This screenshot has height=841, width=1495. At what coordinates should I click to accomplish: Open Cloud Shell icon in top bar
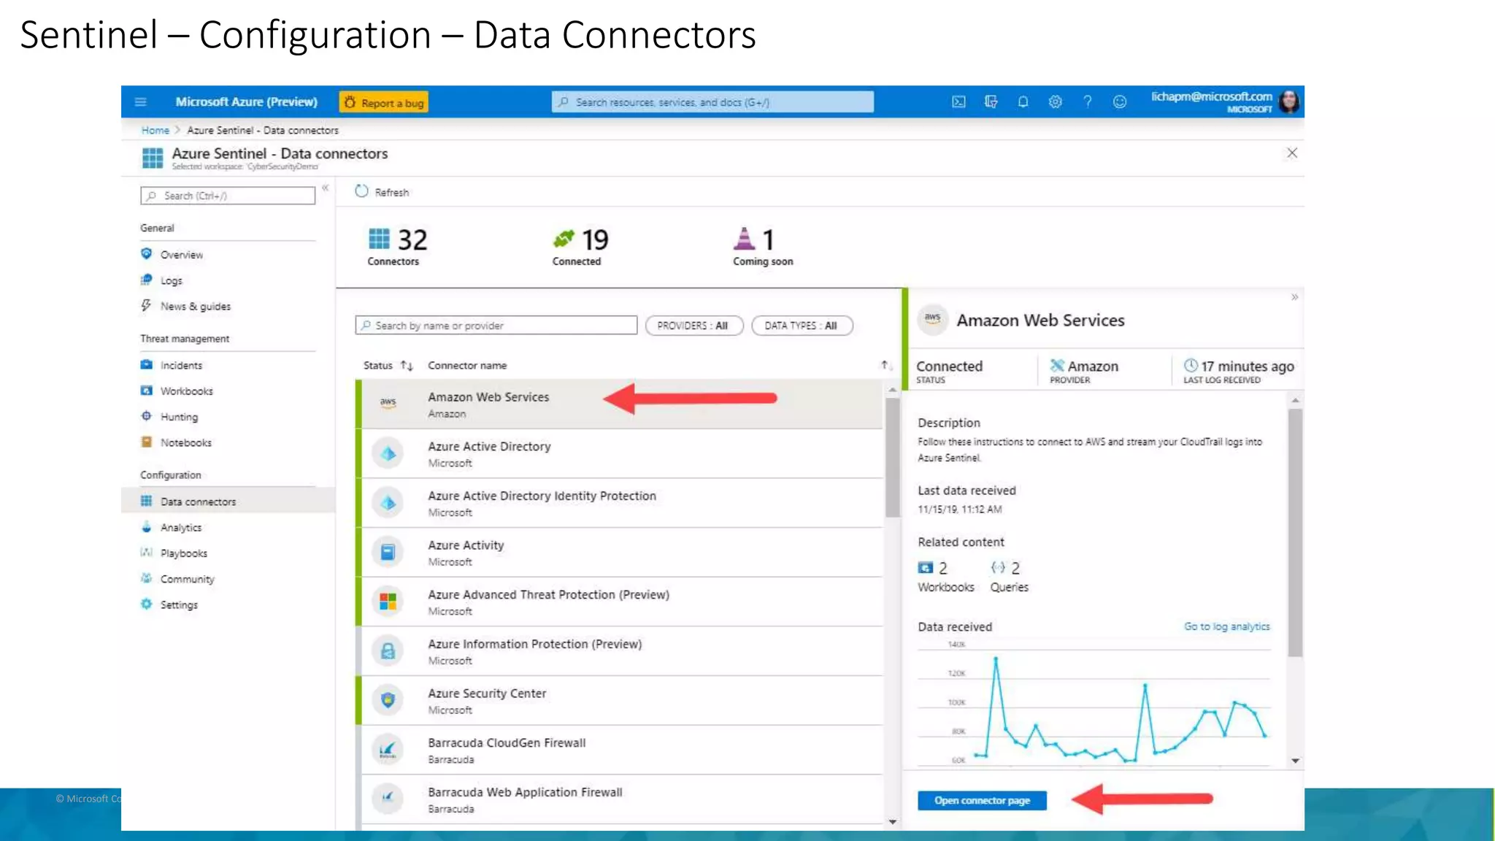click(958, 102)
